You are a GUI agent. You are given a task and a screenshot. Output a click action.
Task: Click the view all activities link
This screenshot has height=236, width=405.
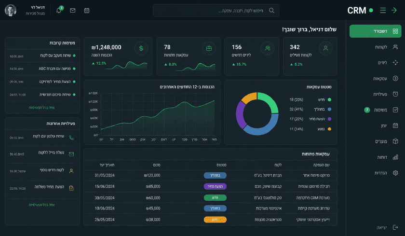[42, 205]
